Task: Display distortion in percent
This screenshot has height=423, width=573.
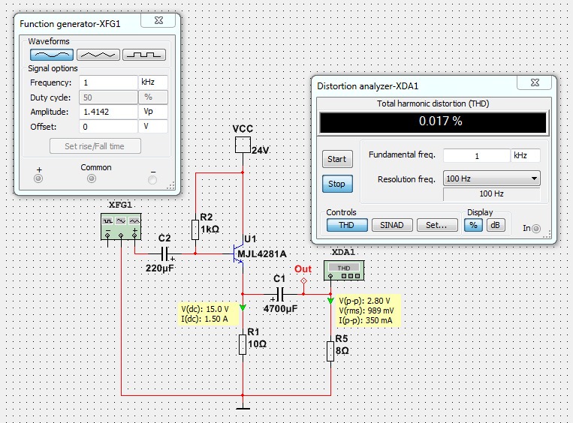Action: pos(473,225)
